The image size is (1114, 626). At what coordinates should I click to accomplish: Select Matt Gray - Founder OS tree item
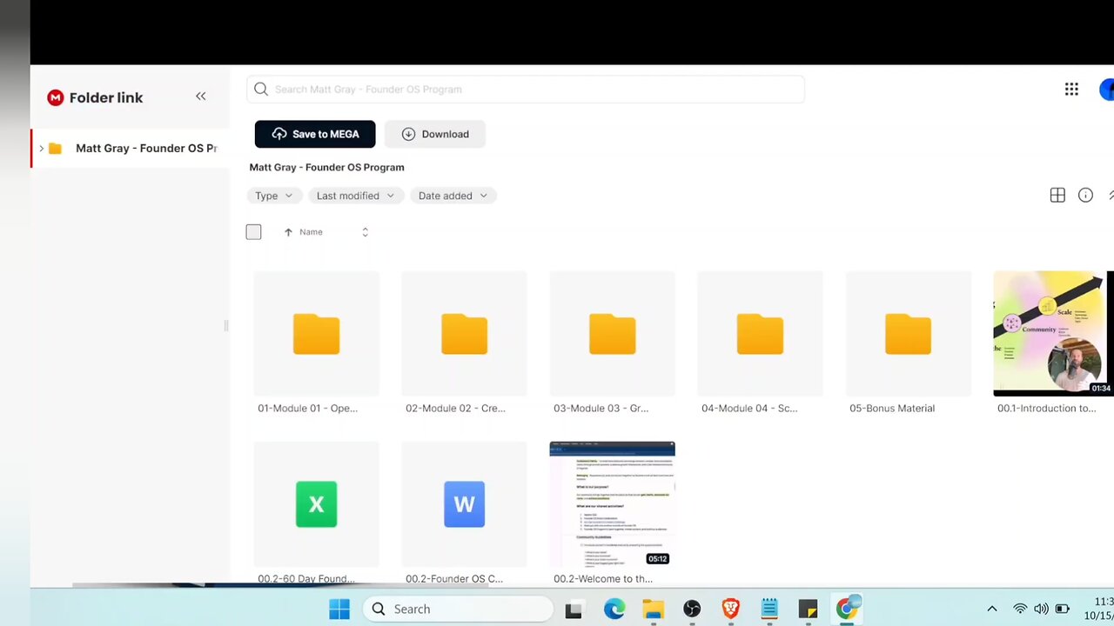pos(131,148)
